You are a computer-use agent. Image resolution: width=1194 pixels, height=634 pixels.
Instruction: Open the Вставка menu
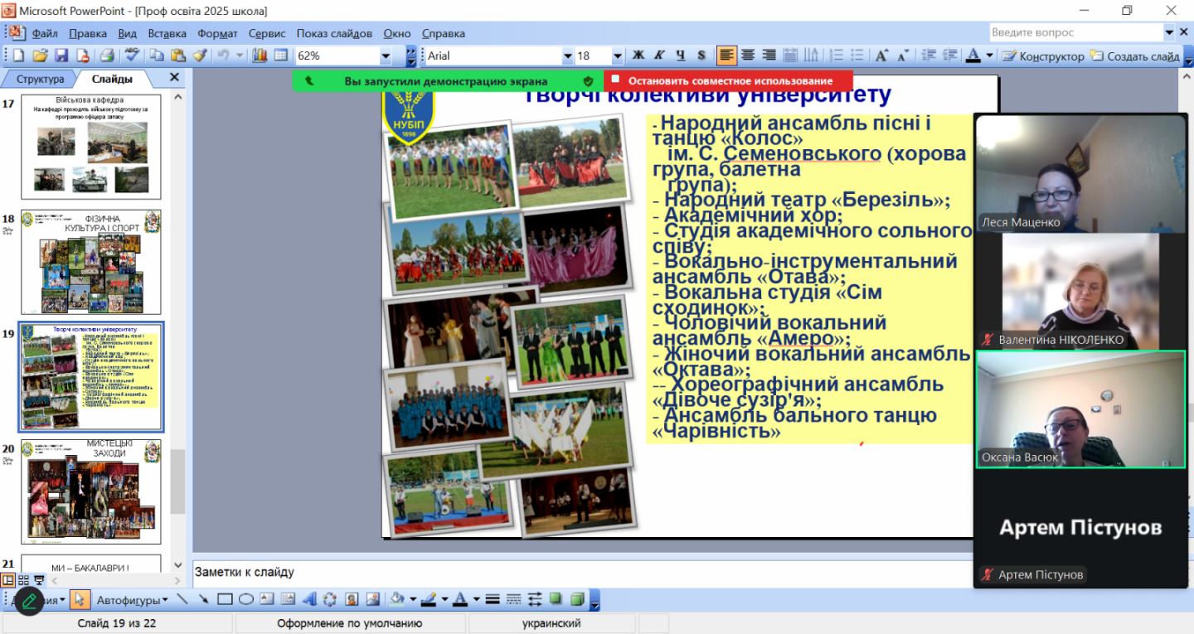167,33
